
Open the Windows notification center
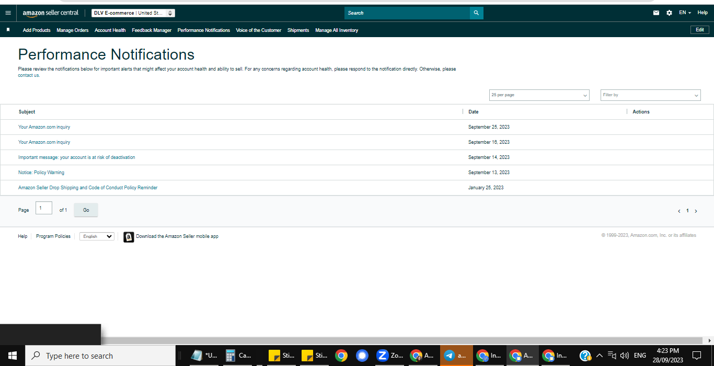(696, 356)
